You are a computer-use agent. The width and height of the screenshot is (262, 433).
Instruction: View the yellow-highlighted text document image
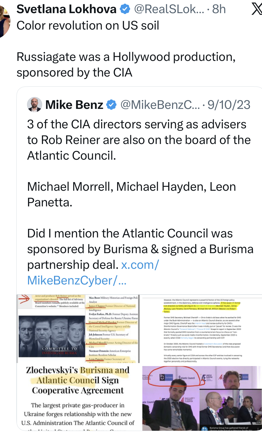pyautogui.click(x=202, y=328)
